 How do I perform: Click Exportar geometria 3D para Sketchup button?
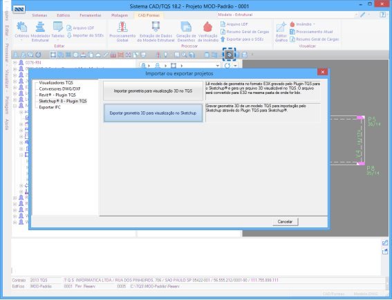point(153,113)
